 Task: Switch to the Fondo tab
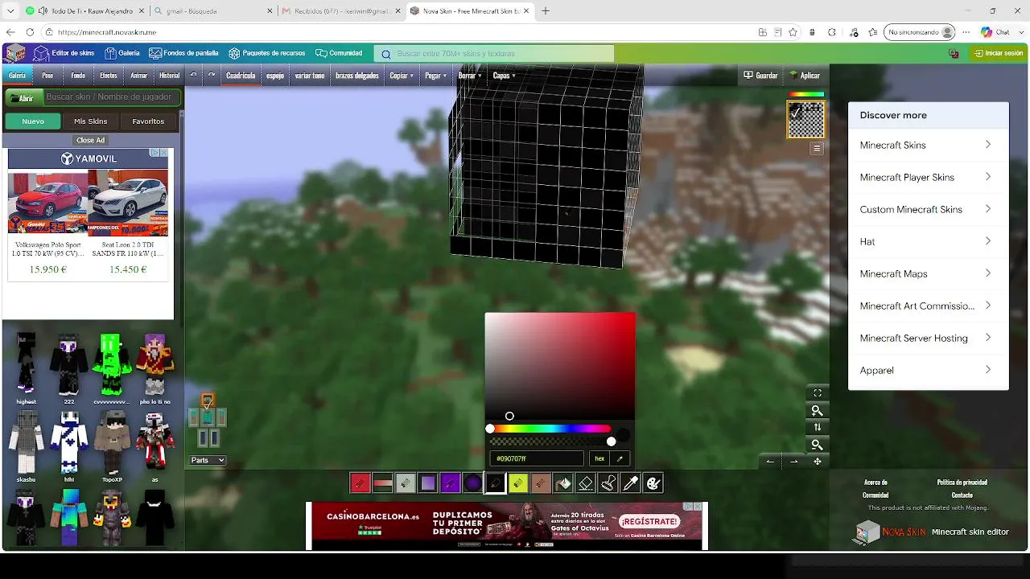pyautogui.click(x=78, y=76)
